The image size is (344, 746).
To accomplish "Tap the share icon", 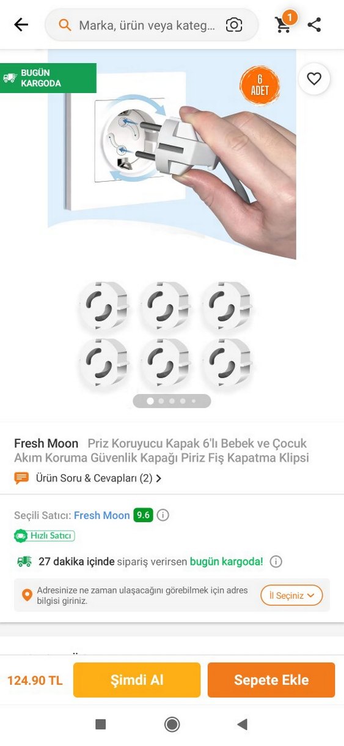I will pyautogui.click(x=315, y=25).
